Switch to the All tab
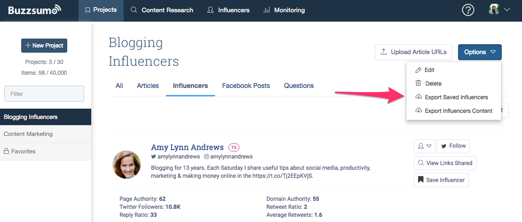Screen dimensions: 522x222 pos(119,86)
